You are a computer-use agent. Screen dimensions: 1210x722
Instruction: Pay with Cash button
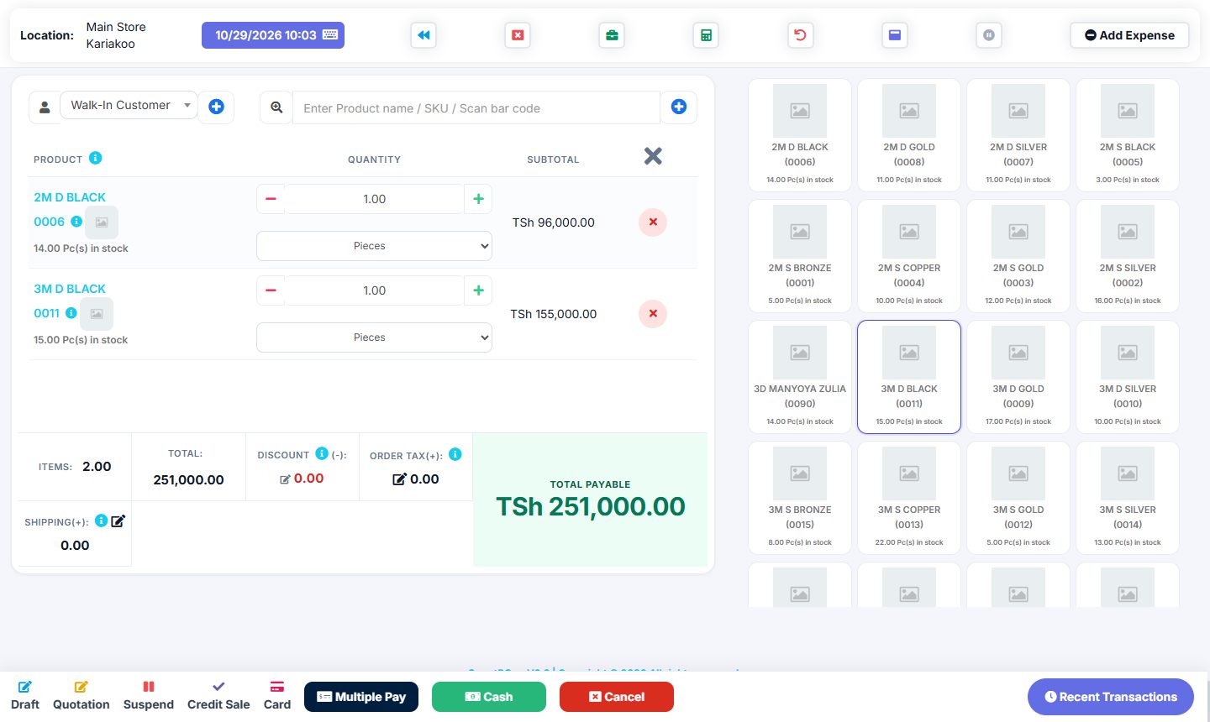tap(489, 697)
